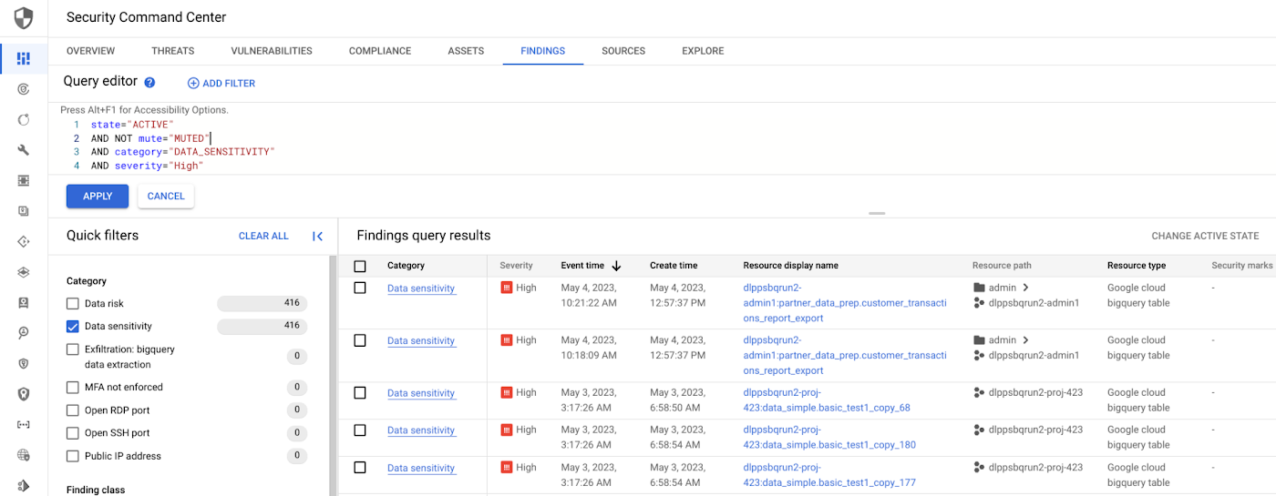Click the ADD FILTER button
The width and height of the screenshot is (1276, 496).
(221, 84)
